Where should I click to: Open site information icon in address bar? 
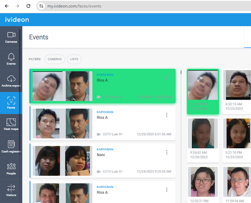tap(41, 6)
